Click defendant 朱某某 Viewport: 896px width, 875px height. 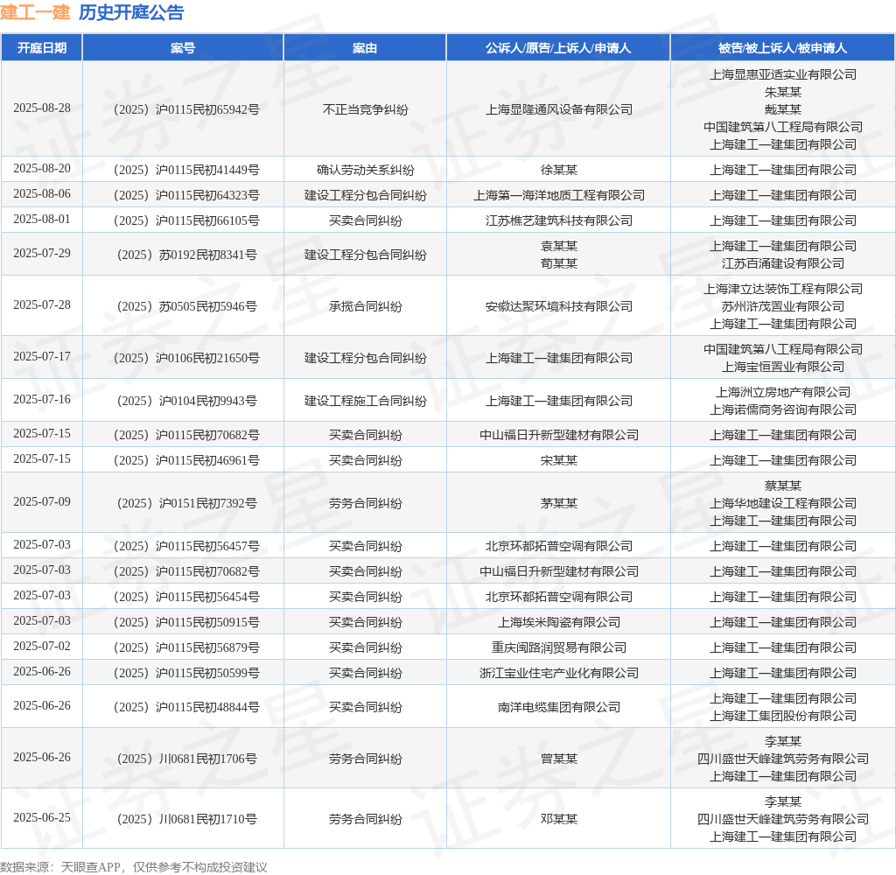(x=783, y=92)
